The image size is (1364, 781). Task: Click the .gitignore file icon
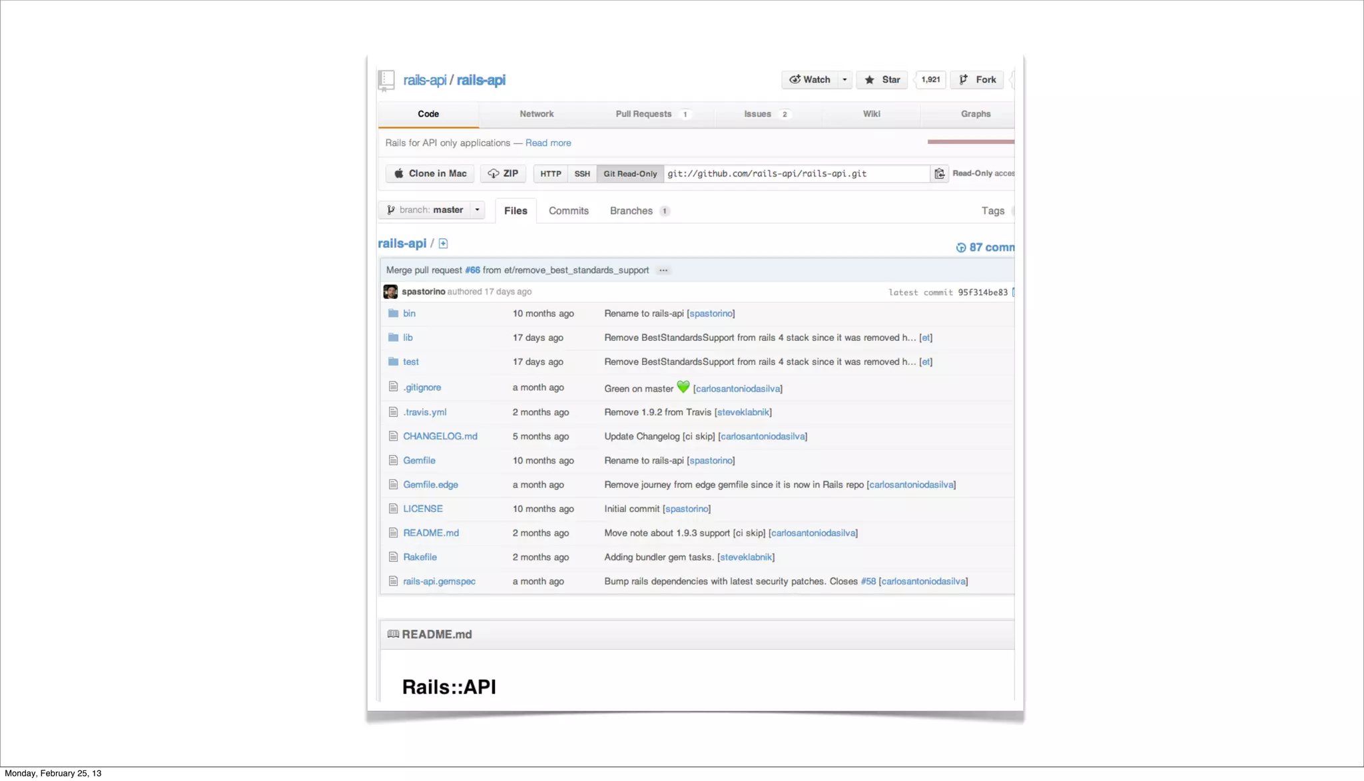pyautogui.click(x=393, y=387)
